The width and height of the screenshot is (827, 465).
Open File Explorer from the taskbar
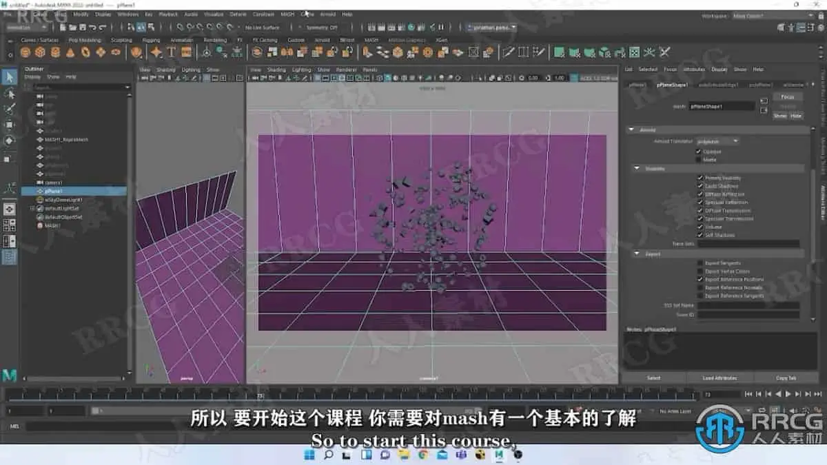click(404, 455)
